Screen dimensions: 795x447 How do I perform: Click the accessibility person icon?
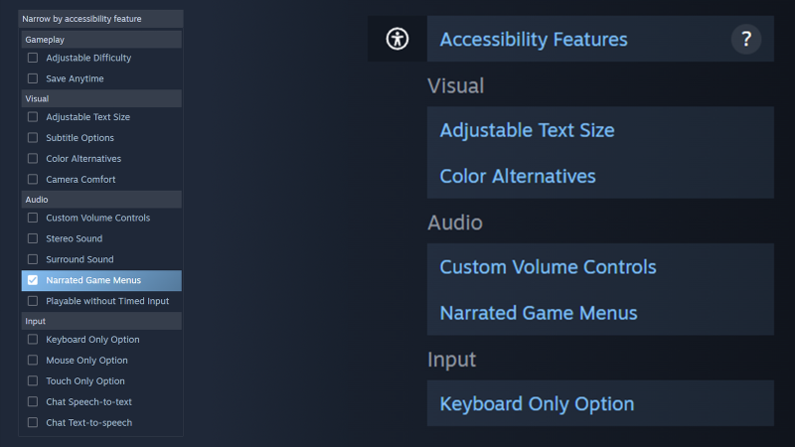(x=397, y=39)
